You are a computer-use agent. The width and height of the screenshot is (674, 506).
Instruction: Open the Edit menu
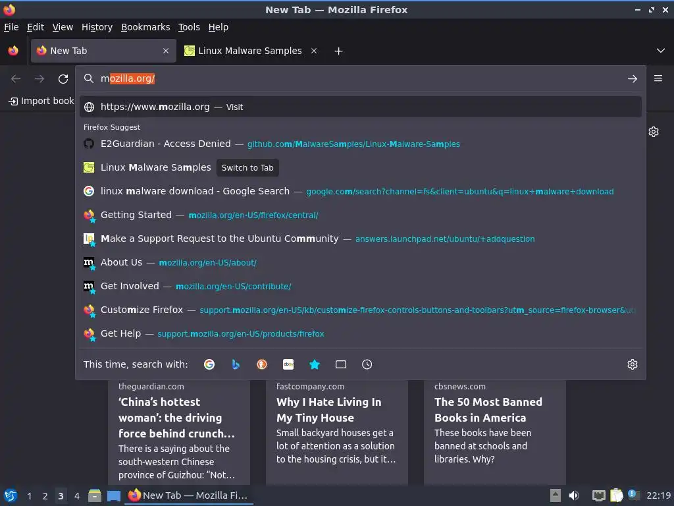coord(36,27)
